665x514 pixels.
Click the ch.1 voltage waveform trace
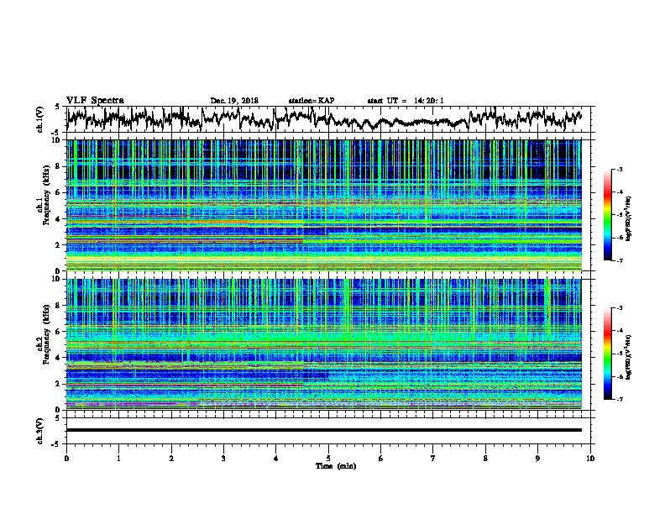[323, 118]
